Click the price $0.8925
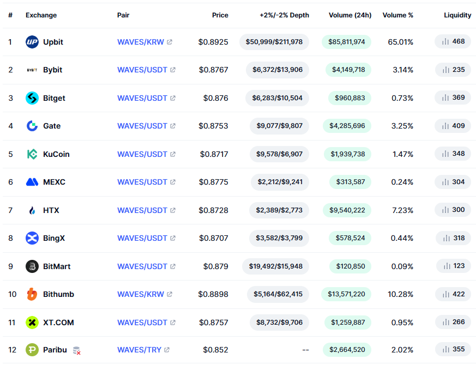This screenshot has height=365, width=476. (x=213, y=42)
